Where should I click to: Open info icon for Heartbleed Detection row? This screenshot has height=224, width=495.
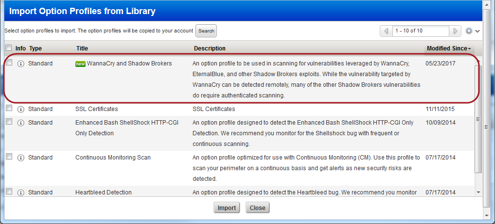click(21, 192)
